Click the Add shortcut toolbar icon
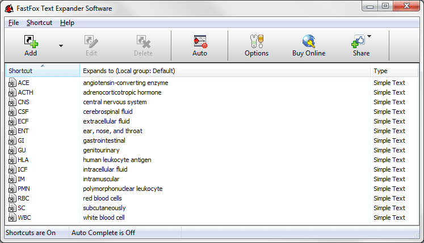 [30, 41]
